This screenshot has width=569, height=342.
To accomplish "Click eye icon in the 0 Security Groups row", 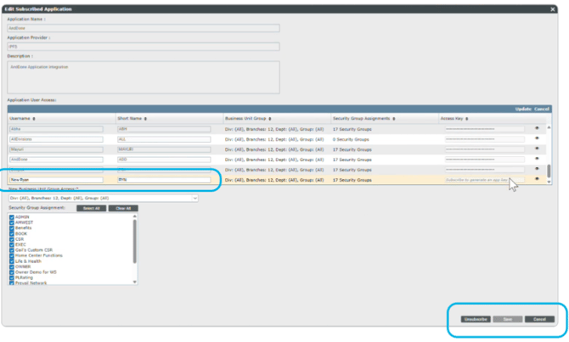I will [x=536, y=138].
